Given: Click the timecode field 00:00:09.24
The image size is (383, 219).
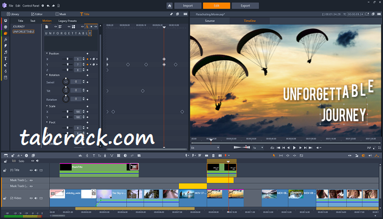Looking at the screenshot, I should 356,14.
